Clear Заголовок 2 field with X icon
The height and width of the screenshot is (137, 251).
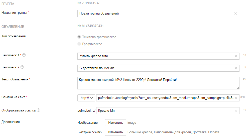point(236,68)
